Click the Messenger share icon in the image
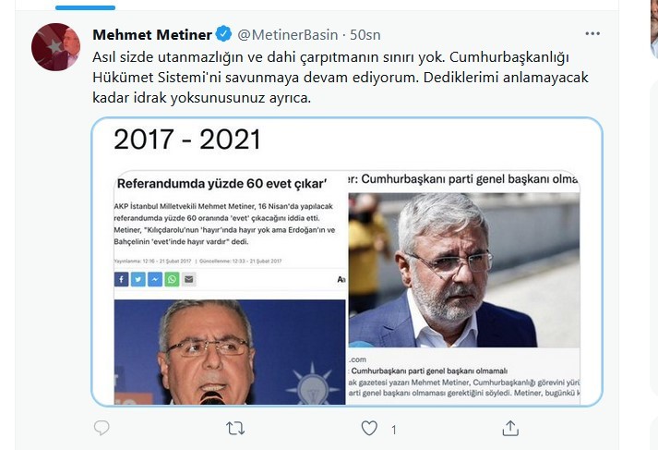Viewport: 658px width, 450px height. pyautogui.click(x=155, y=279)
